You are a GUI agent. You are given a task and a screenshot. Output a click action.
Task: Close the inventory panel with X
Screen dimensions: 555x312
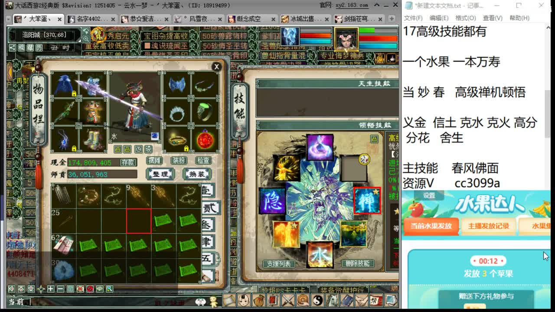tap(217, 66)
